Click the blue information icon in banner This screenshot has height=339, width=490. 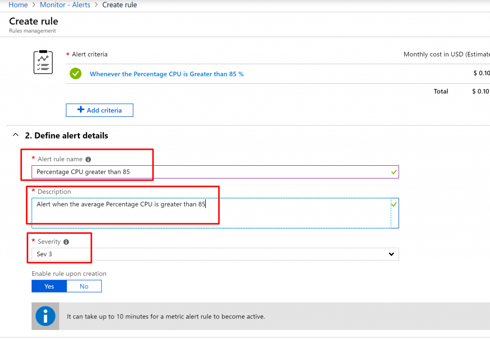click(x=45, y=316)
